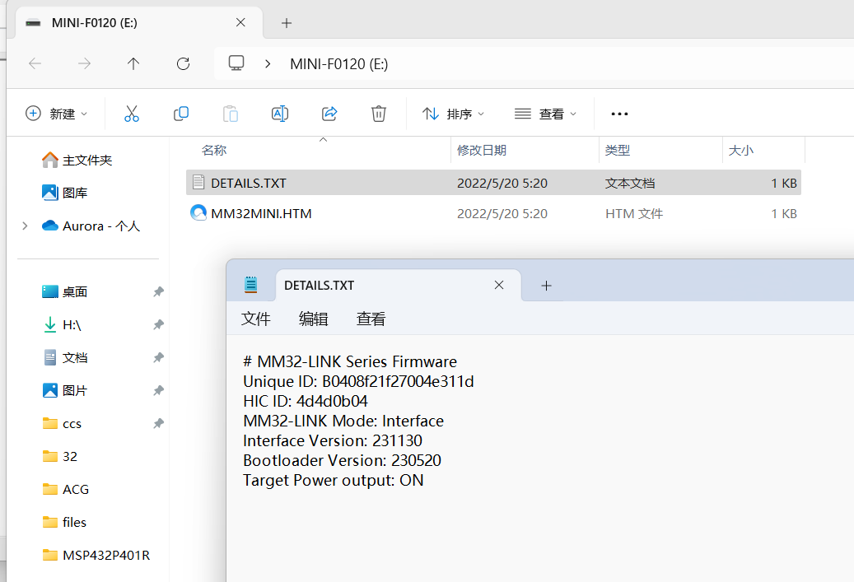Open the three-dot more options menu

point(619,114)
